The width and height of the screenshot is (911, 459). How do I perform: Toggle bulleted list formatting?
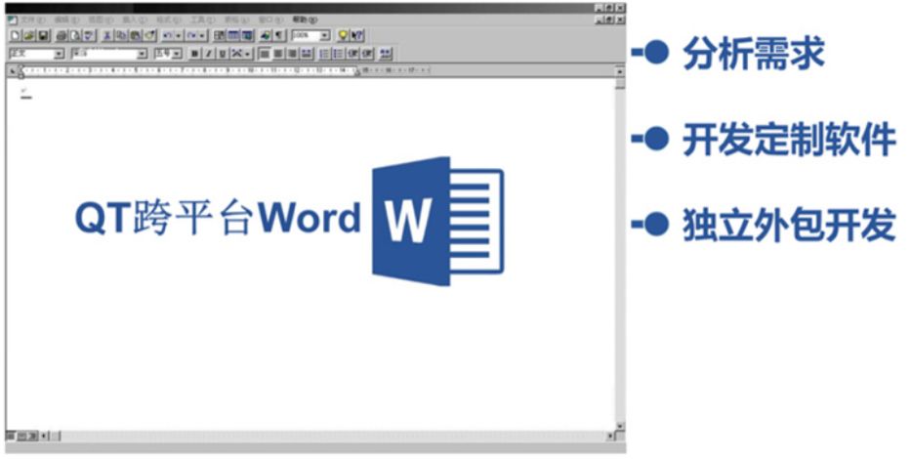pyautogui.click(x=339, y=53)
